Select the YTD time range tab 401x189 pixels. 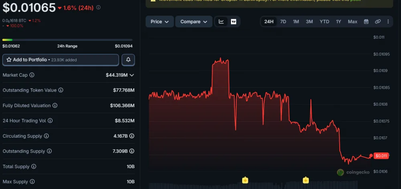click(324, 22)
